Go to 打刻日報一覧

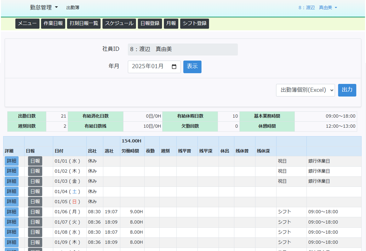pos(84,24)
